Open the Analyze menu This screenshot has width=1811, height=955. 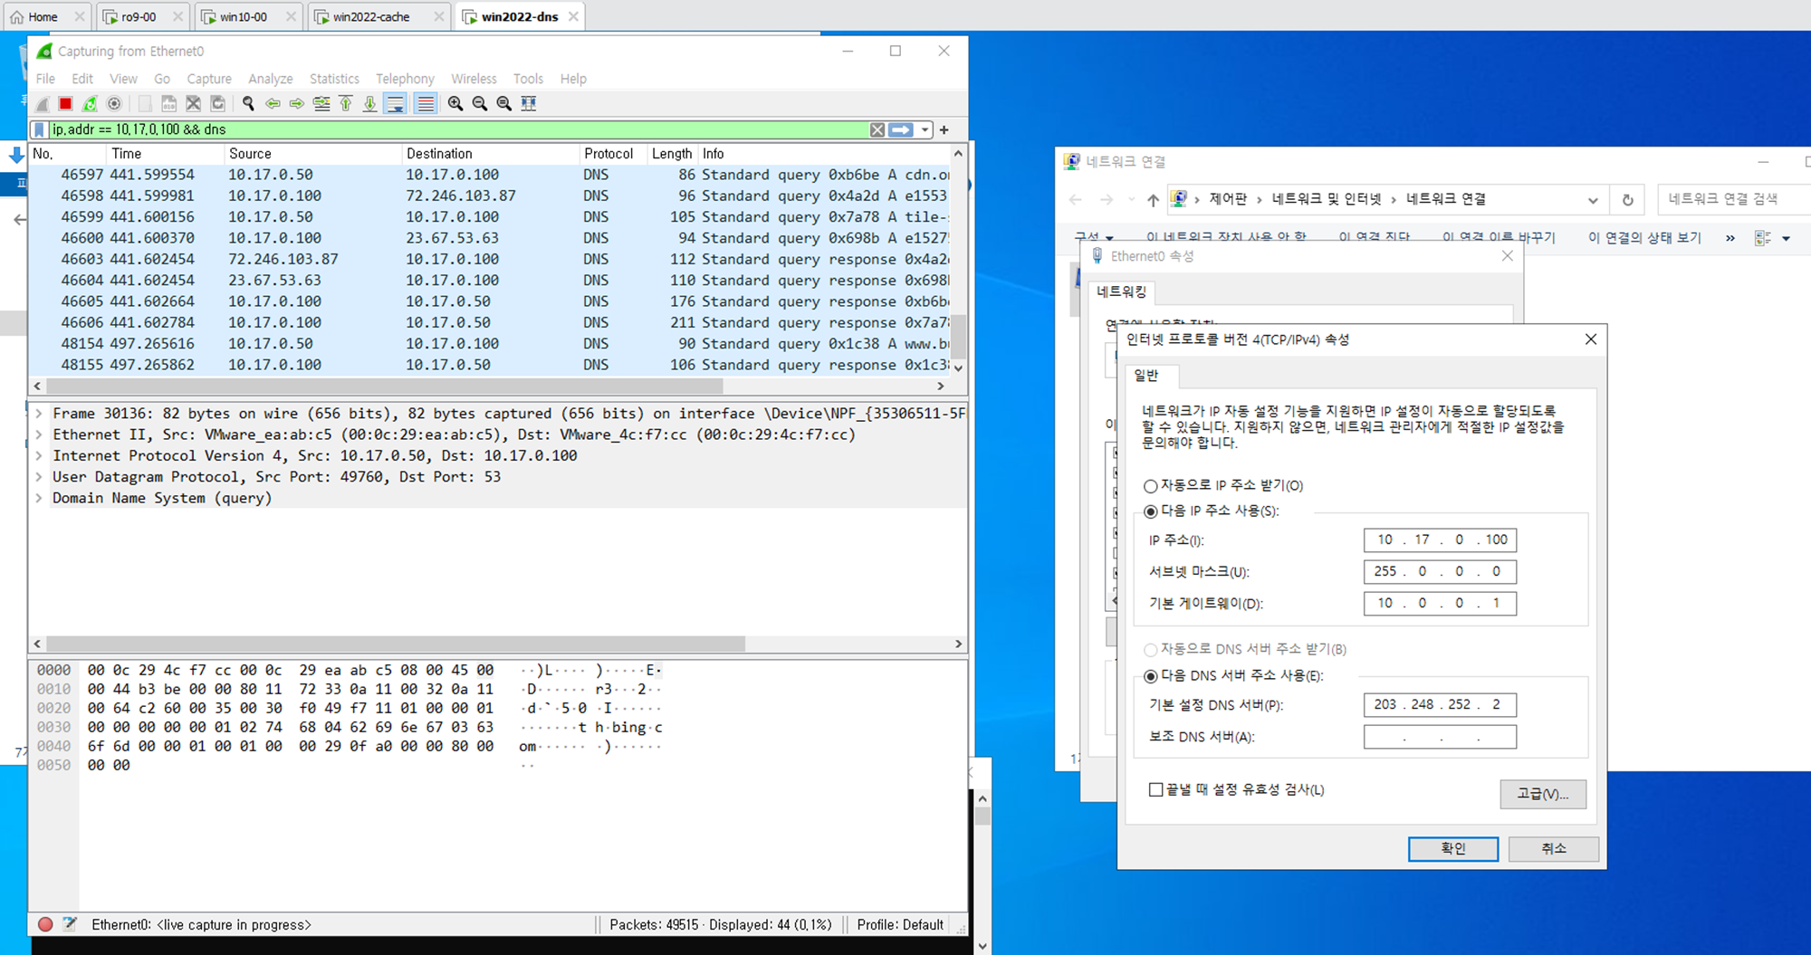[270, 79]
